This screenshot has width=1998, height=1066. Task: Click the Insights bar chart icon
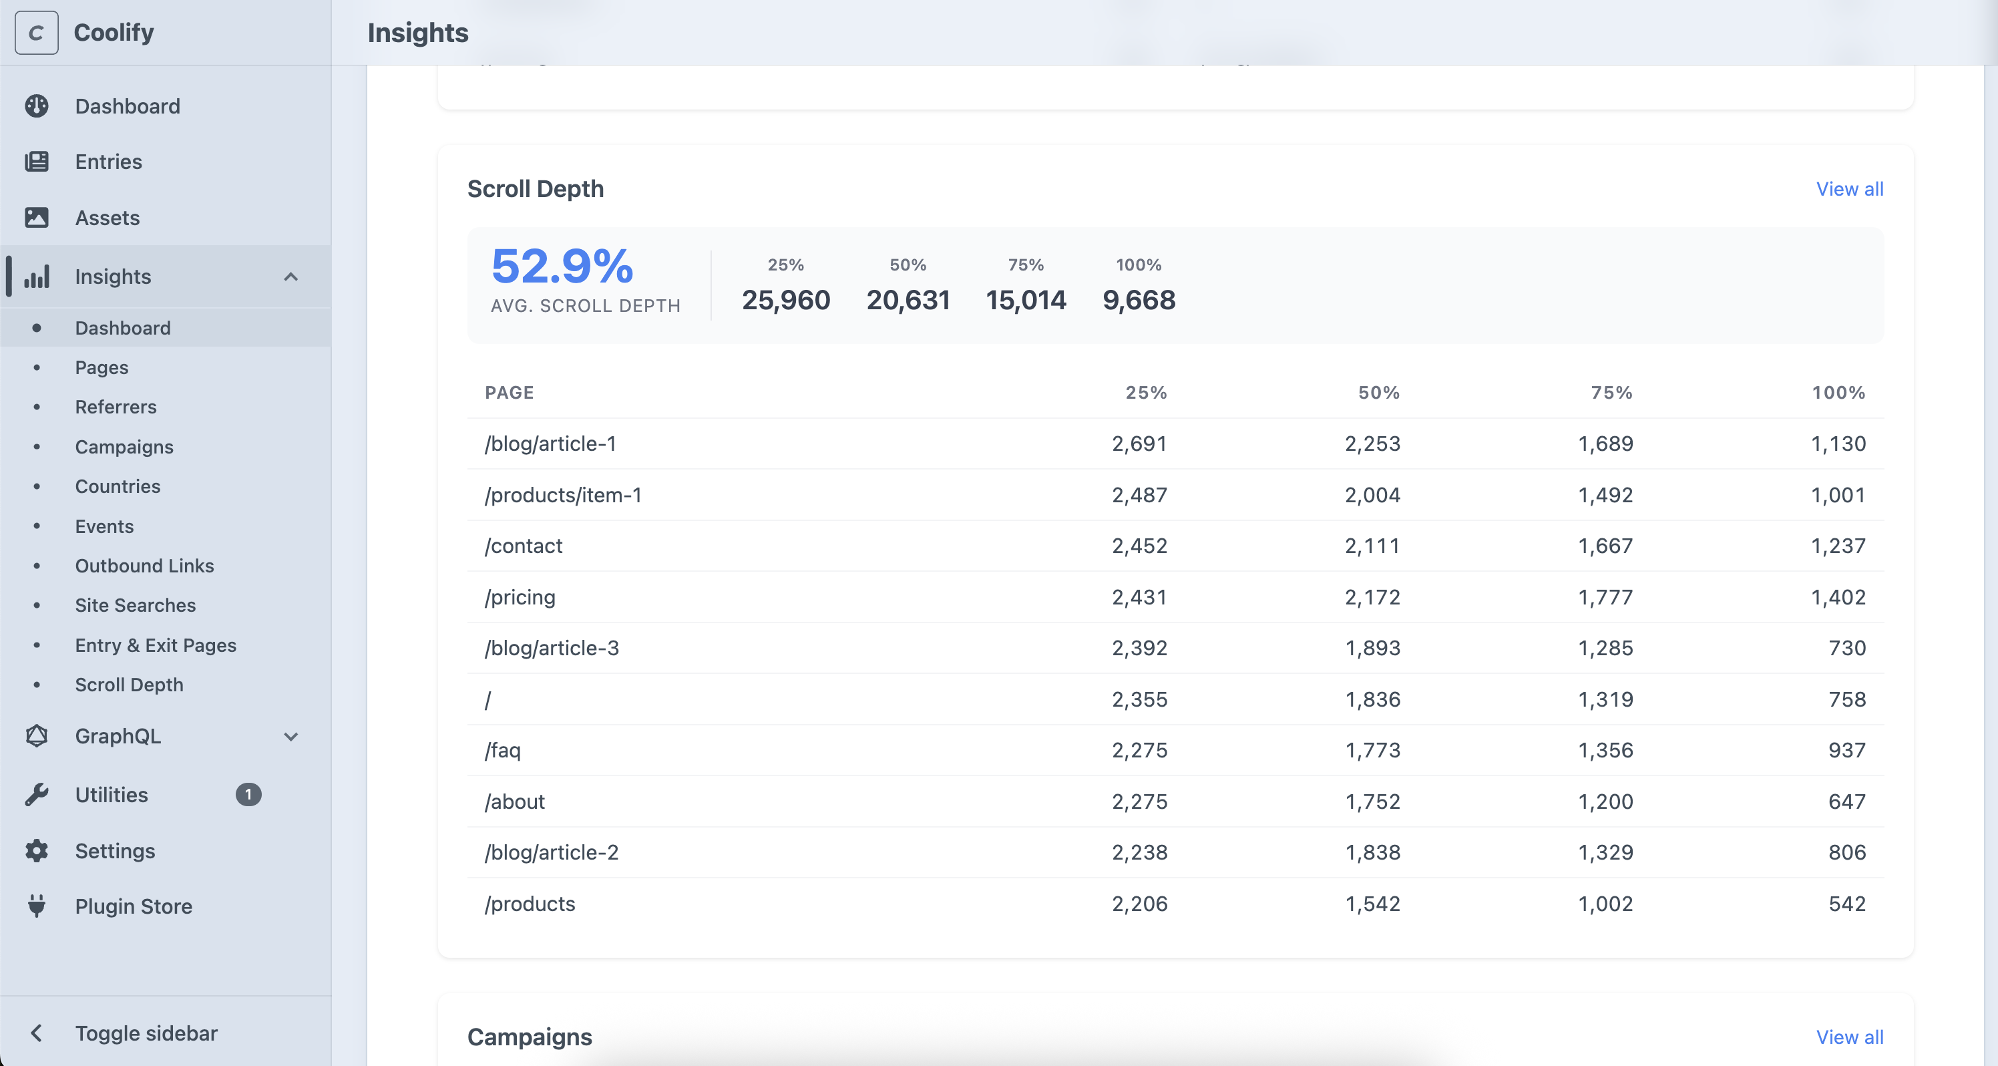(x=37, y=277)
